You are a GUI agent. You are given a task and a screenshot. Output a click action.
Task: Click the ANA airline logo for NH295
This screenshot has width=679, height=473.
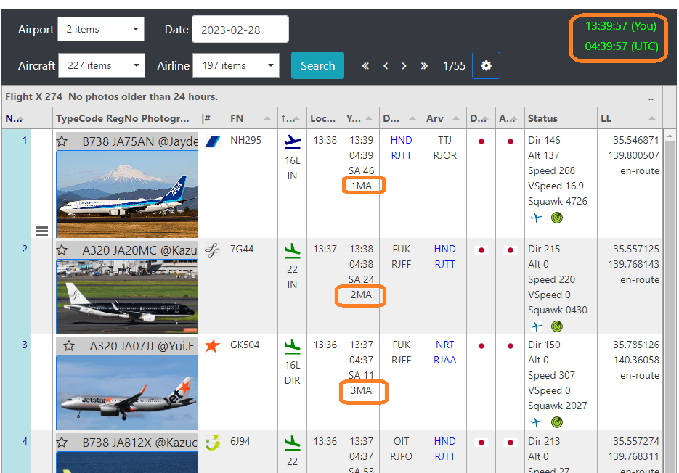[x=212, y=141]
